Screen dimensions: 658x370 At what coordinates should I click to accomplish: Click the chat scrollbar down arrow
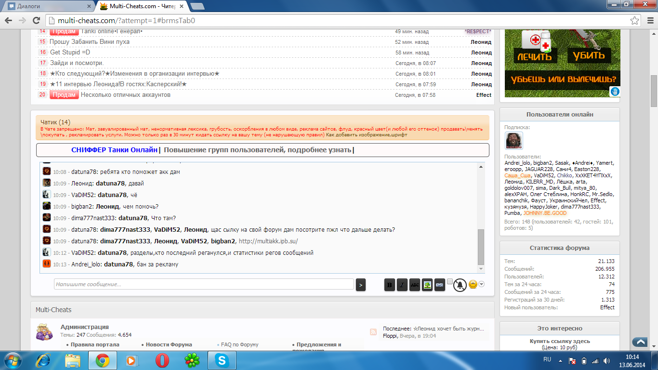481,269
